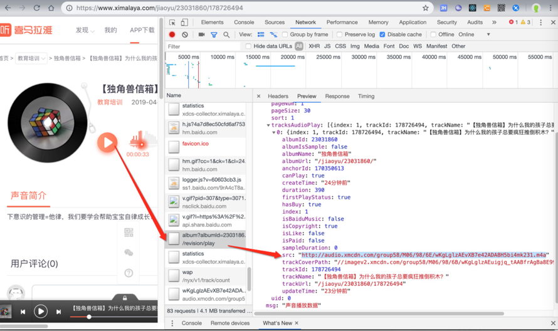Click play in the bottom player bar
Screen dimensions: 558x331
point(41,312)
